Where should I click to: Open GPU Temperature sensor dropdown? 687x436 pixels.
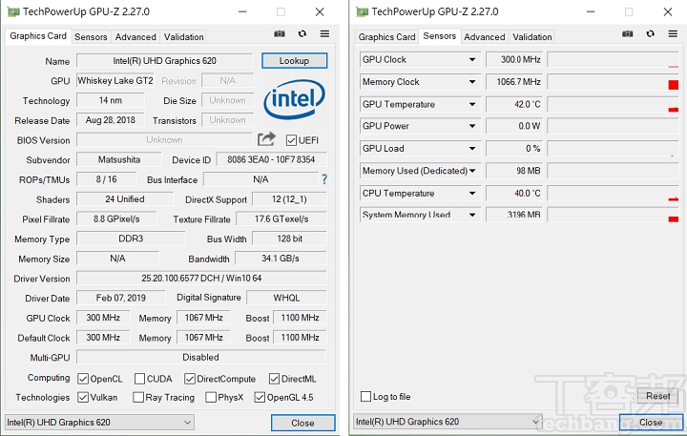tap(472, 104)
